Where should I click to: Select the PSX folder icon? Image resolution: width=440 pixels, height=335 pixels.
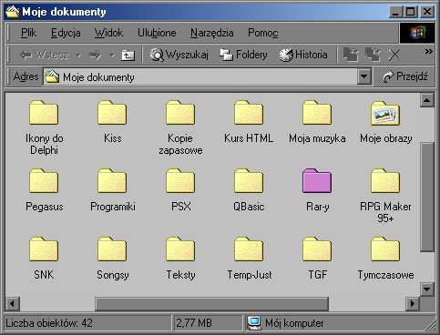[180, 181]
